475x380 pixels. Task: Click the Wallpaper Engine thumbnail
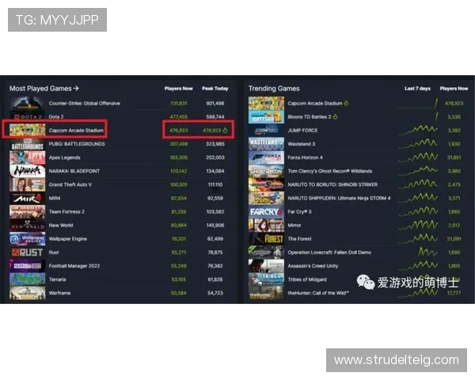click(27, 238)
